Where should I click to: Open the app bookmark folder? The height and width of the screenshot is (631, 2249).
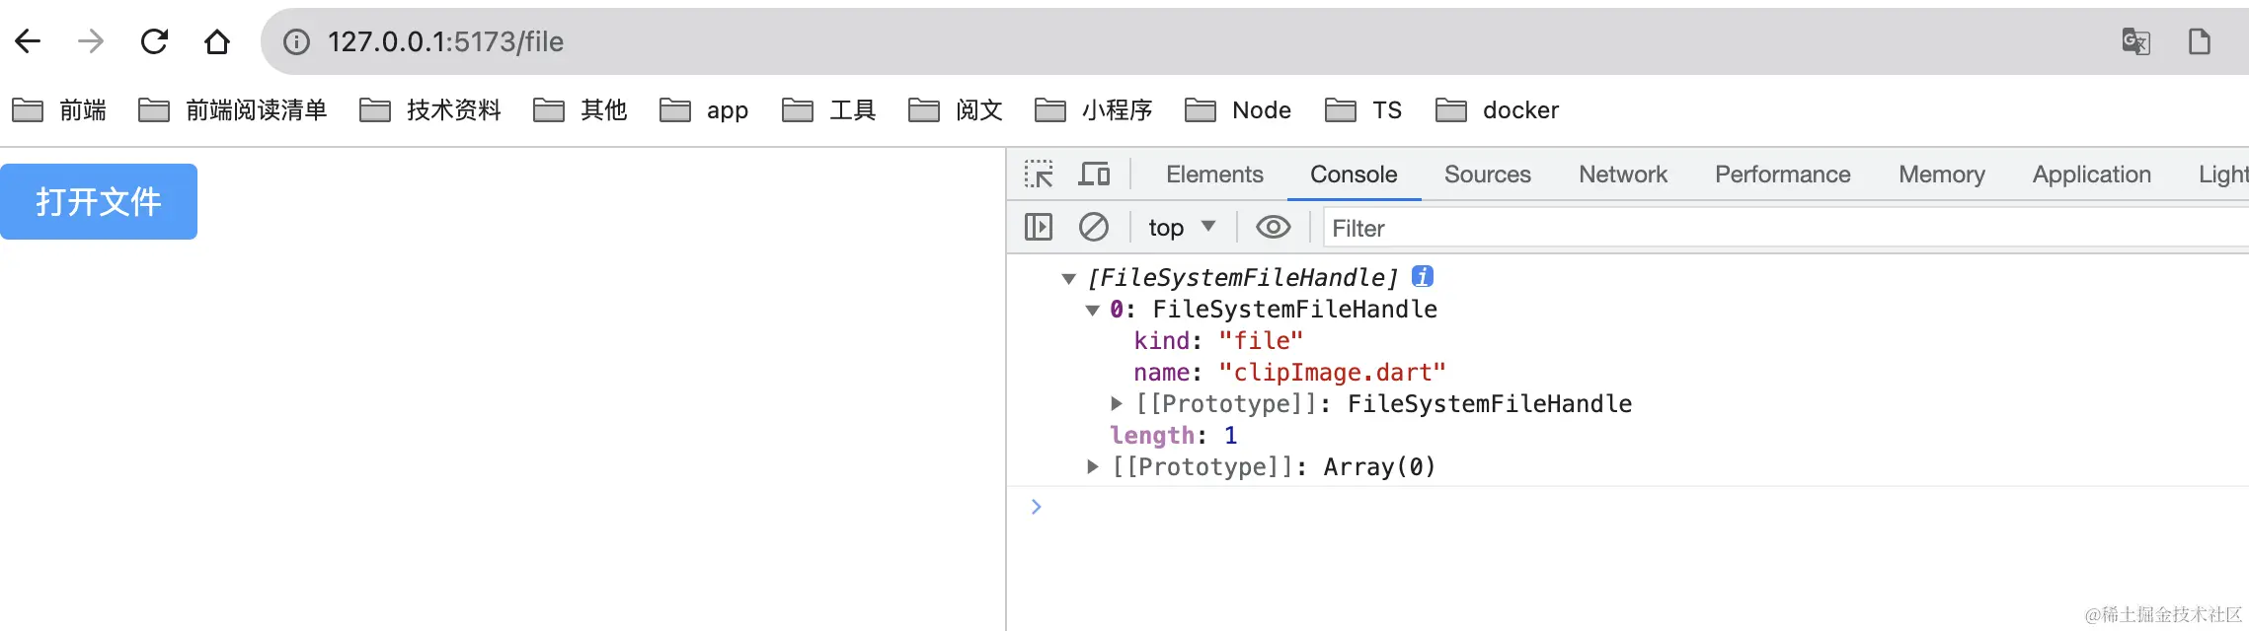[704, 109]
